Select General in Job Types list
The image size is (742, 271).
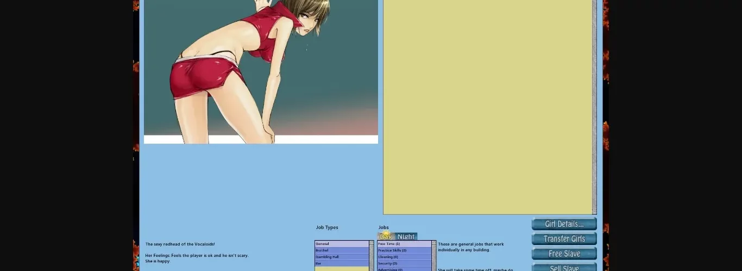click(x=341, y=244)
